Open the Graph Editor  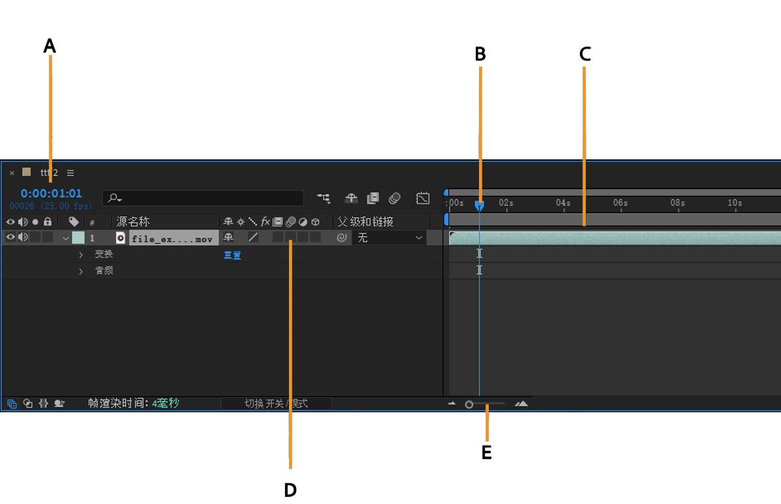click(423, 198)
